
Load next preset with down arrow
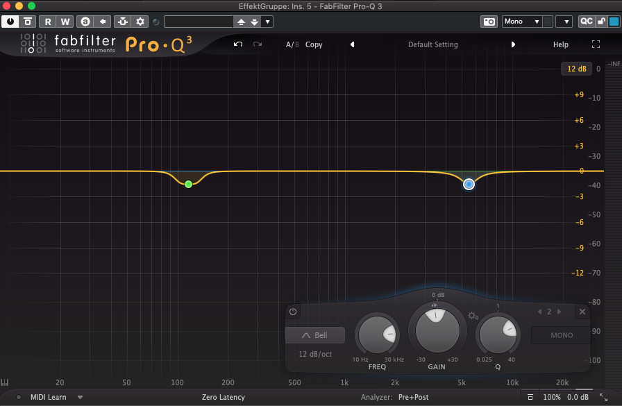point(254,22)
